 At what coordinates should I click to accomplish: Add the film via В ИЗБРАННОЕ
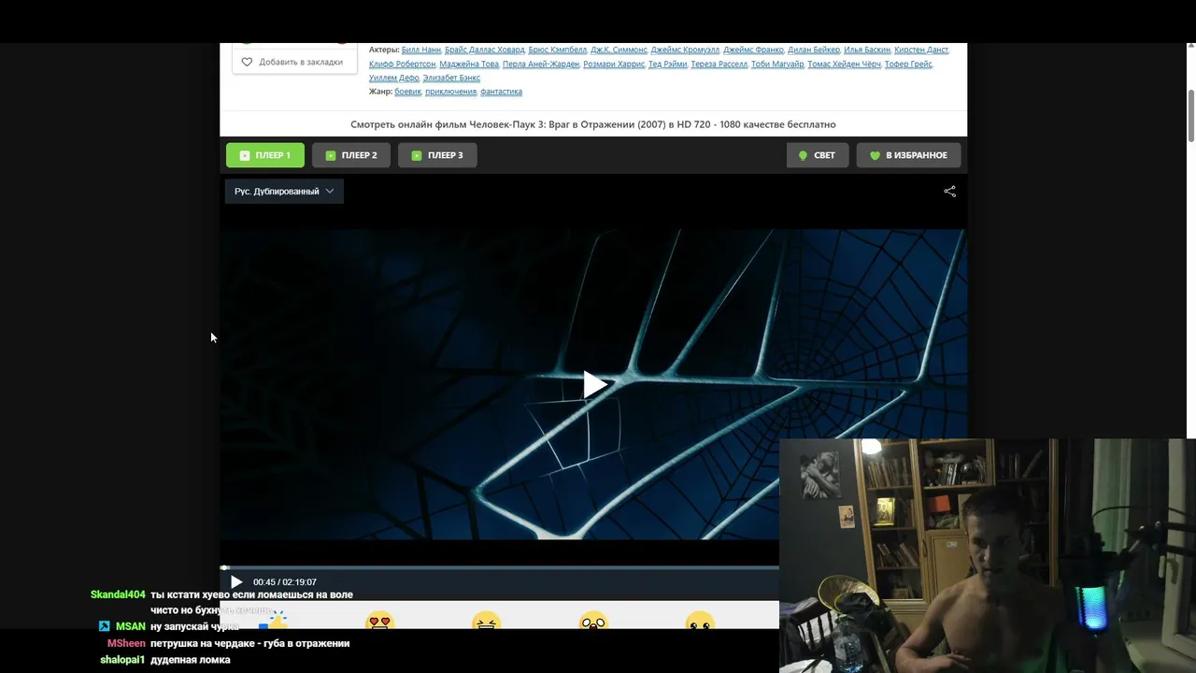[x=908, y=155]
